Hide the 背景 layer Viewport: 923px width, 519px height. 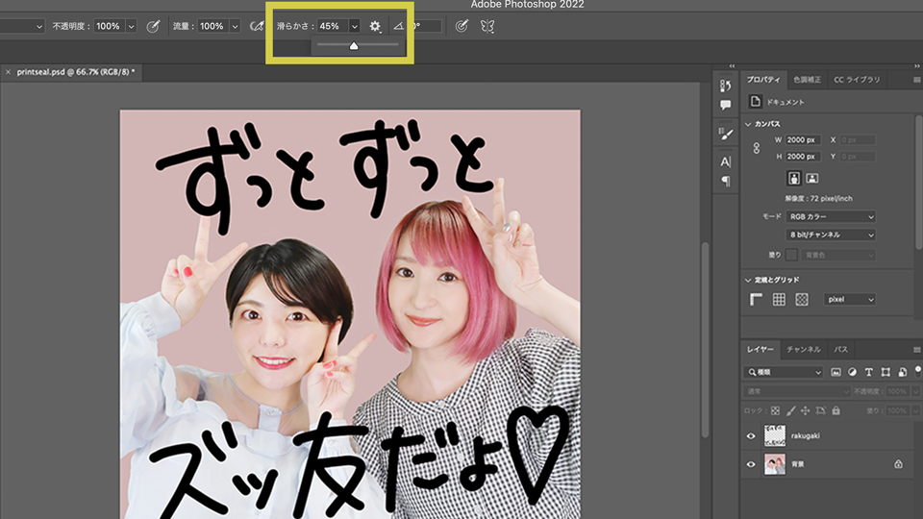pyautogui.click(x=751, y=464)
